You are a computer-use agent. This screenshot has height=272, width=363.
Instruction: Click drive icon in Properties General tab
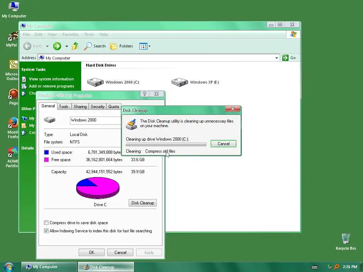(x=50, y=120)
